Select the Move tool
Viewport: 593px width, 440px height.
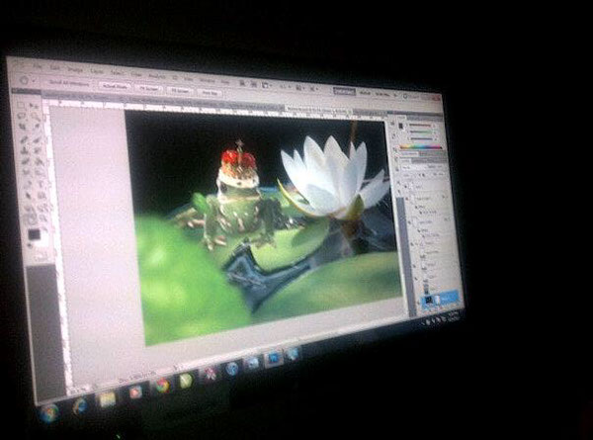(34, 107)
